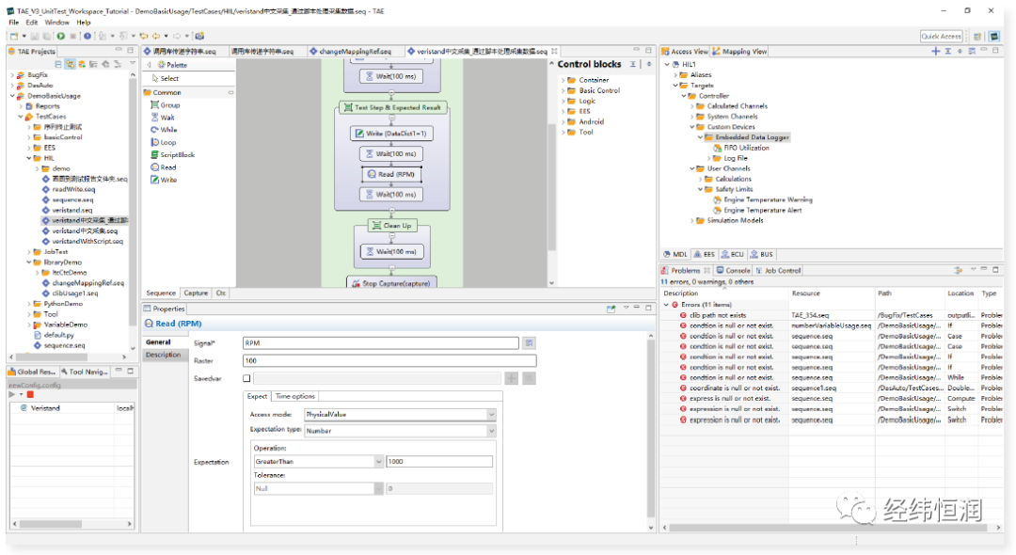Click the New wizard toolbar icon
Viewport: 1016px width, 555px height.
point(13,37)
